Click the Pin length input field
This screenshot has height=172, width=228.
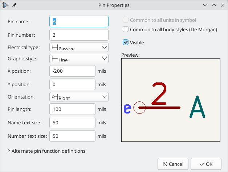click(72, 109)
